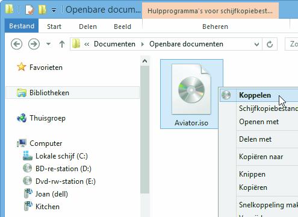Screen dimensions: 298x217
Task: Switch to the Start ribbon tab
Action: pyautogui.click(x=54, y=27)
